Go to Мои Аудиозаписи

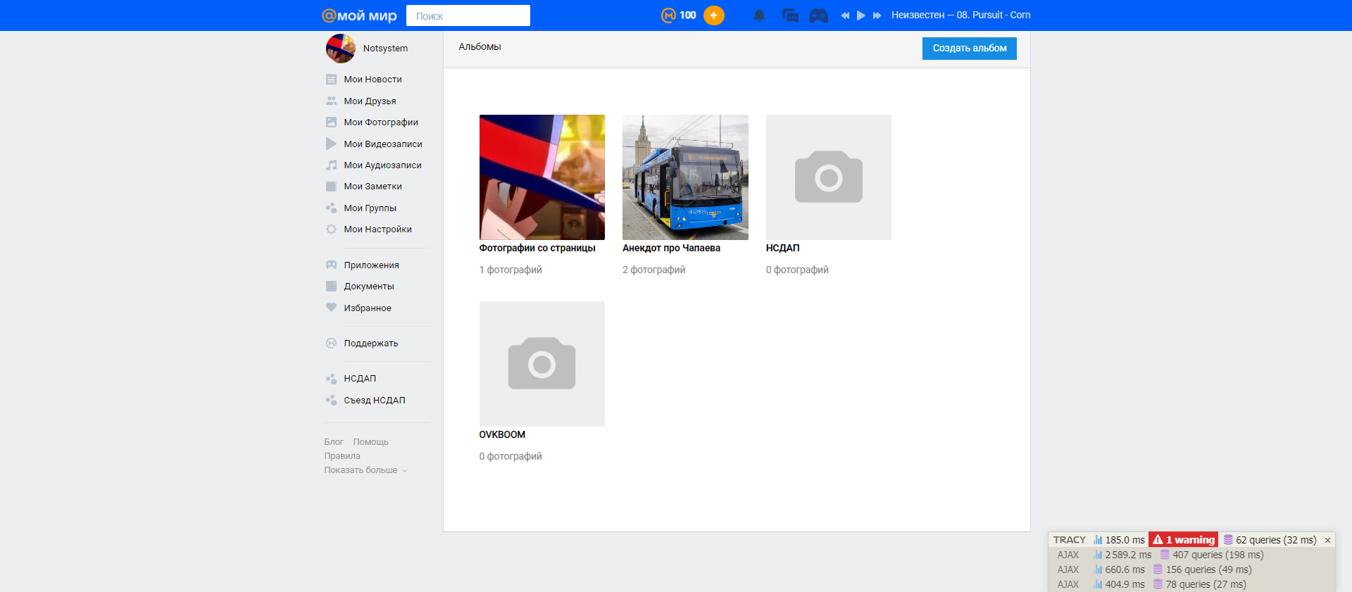click(x=382, y=165)
